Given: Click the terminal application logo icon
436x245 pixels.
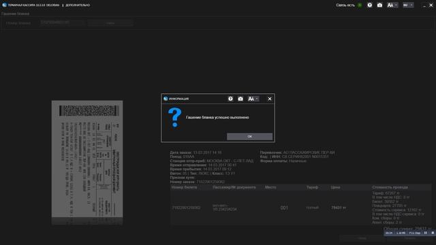Looking at the screenshot, I should (x=4, y=5).
